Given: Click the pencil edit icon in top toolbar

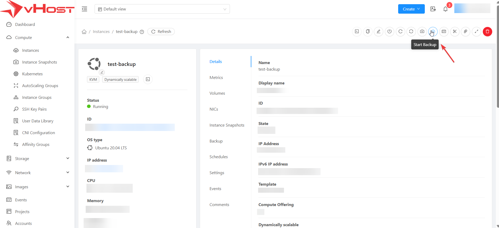Looking at the screenshot, I should tap(379, 32).
